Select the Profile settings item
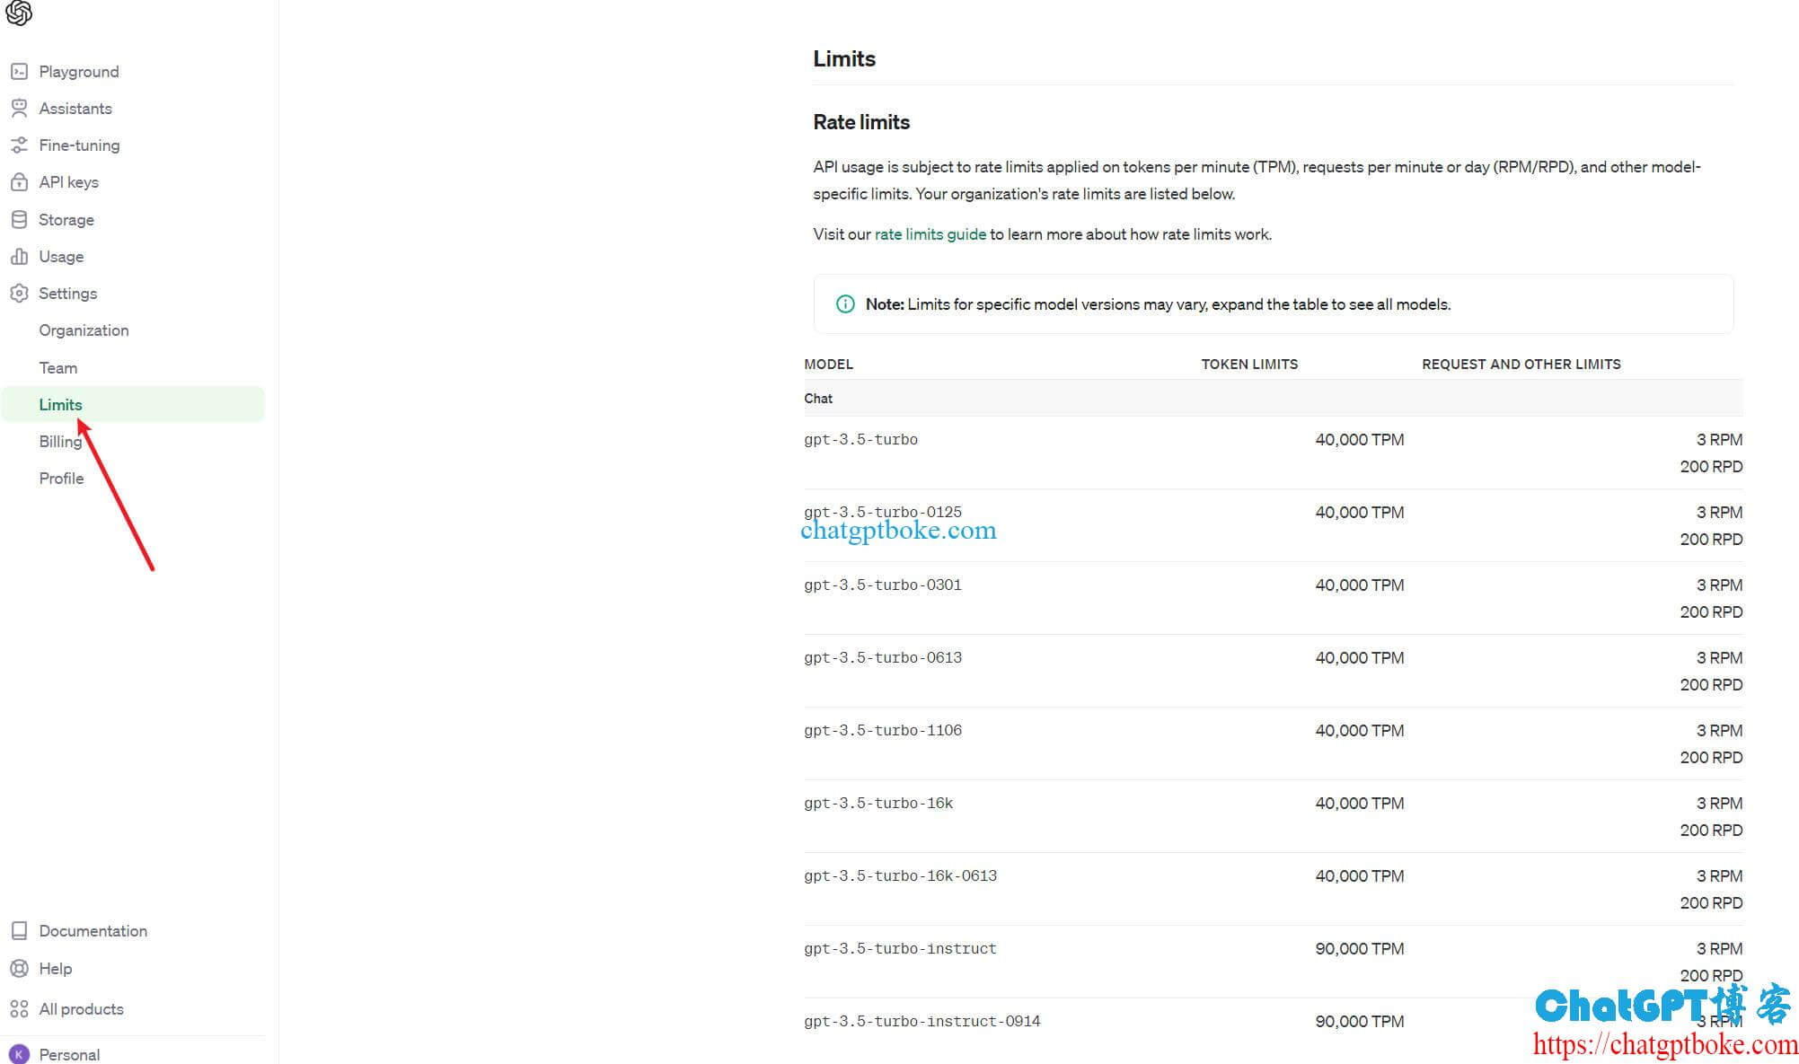The image size is (1799, 1064). [61, 479]
